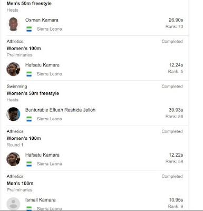Click Osman Kamara's profile photo

[13, 24]
